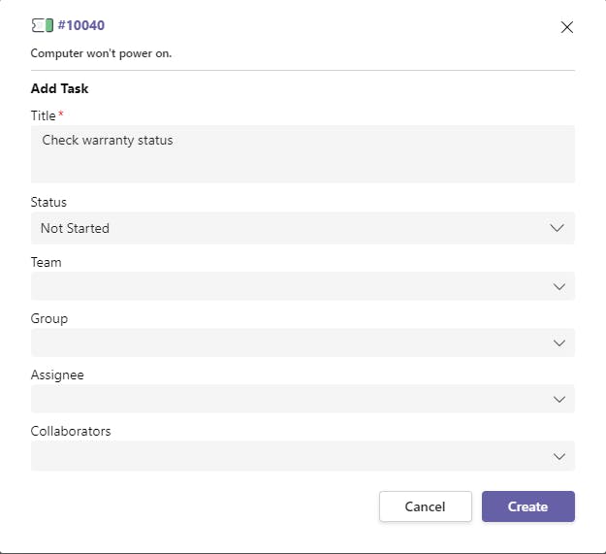Open the Team dropdown field
Viewport: 606px width, 554px height.
[291, 286]
